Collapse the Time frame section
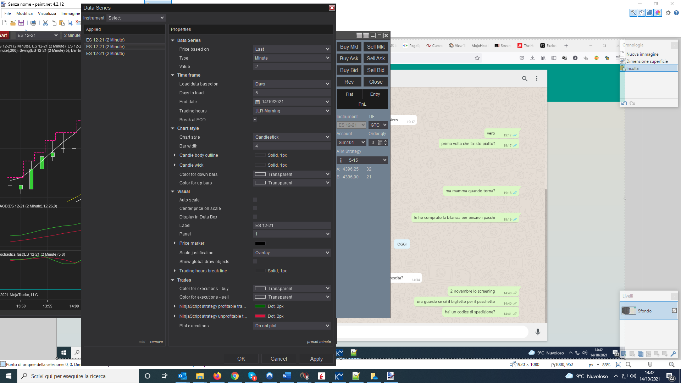The width and height of the screenshot is (681, 383). click(173, 75)
